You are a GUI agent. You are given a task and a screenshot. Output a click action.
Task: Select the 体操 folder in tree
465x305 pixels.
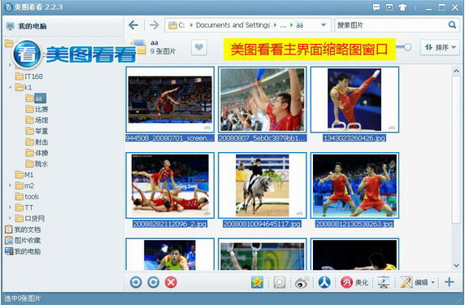click(37, 153)
